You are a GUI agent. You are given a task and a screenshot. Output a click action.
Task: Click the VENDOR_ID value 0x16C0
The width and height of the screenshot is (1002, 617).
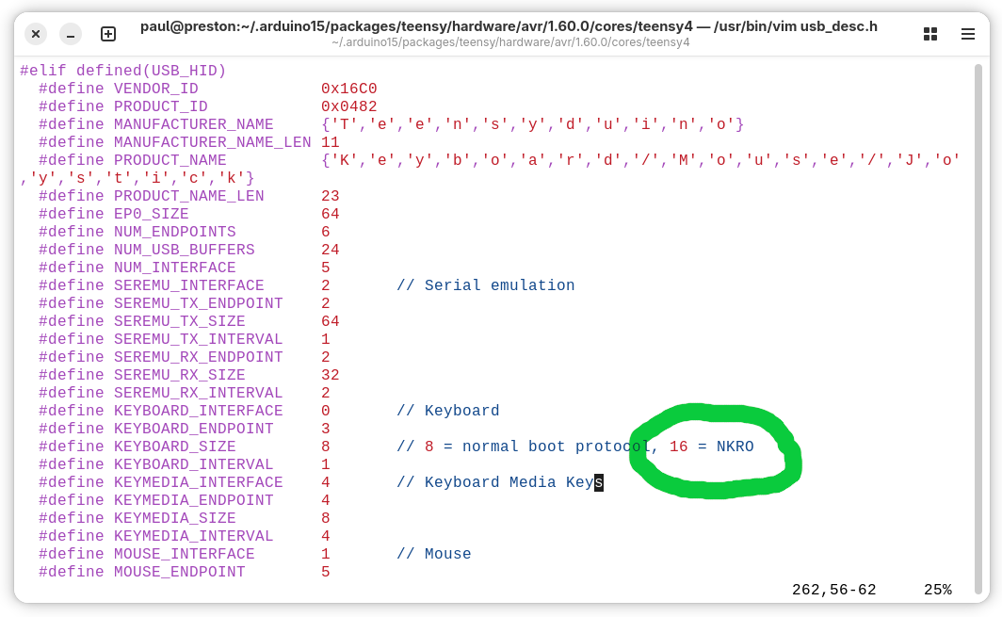pyautogui.click(x=348, y=89)
